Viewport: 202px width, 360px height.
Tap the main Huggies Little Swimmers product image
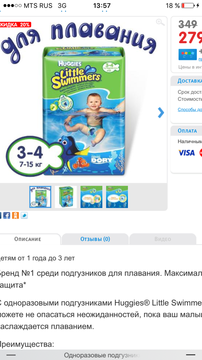[x=85, y=110]
